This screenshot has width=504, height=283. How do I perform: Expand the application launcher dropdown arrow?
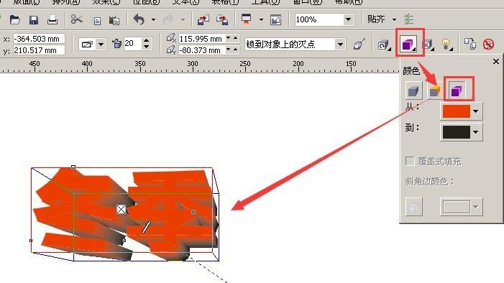261,20
